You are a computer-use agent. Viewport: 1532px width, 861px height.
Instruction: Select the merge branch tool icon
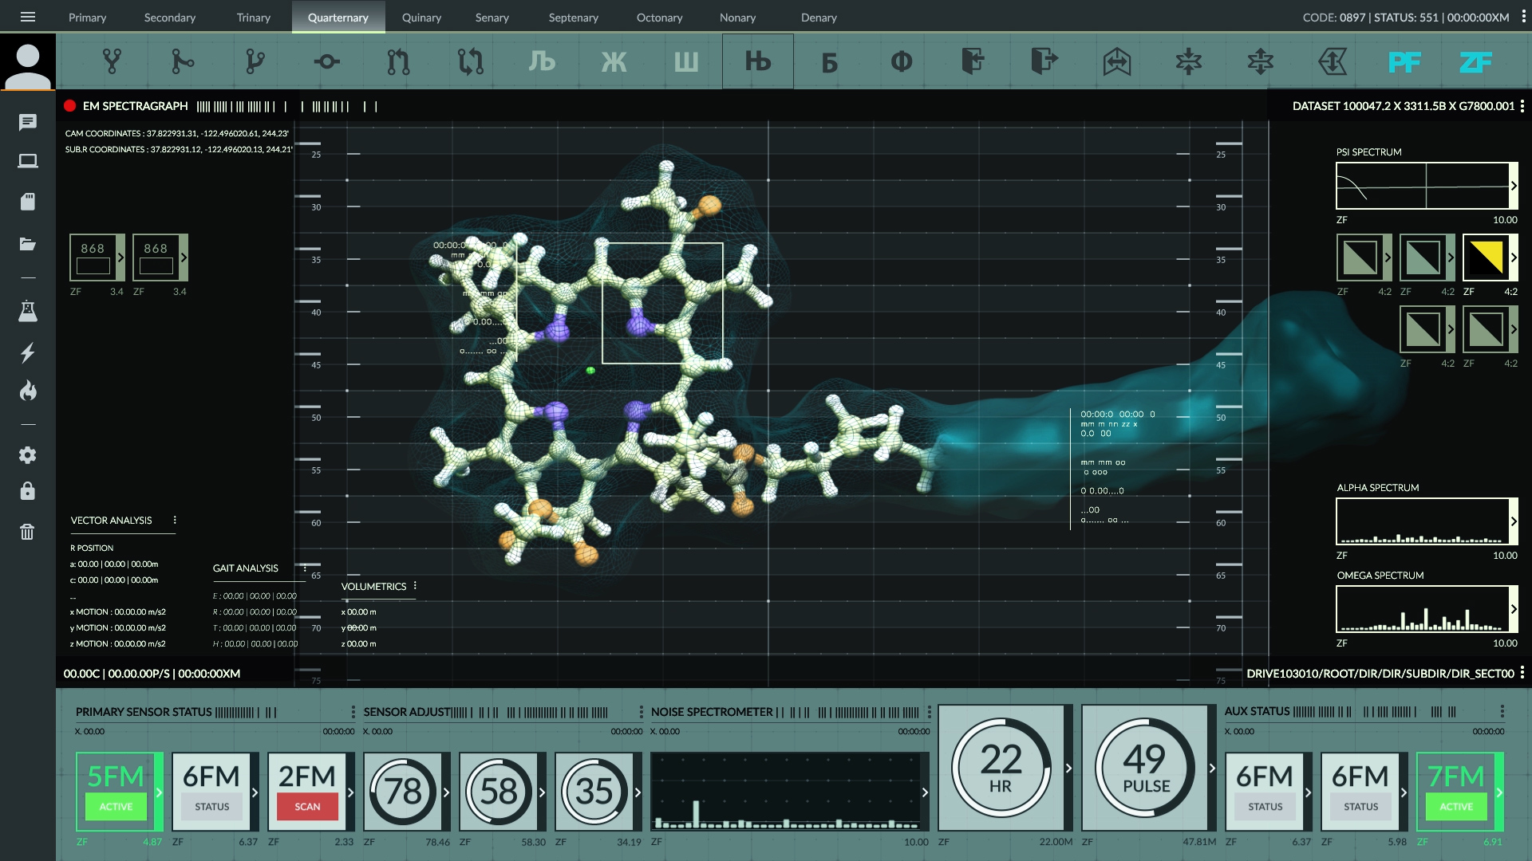click(x=183, y=61)
